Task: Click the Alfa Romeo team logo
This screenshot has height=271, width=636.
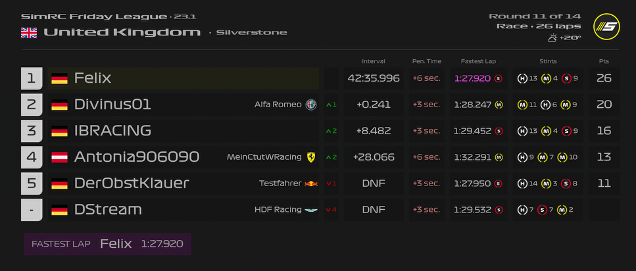Action: pos(311,105)
